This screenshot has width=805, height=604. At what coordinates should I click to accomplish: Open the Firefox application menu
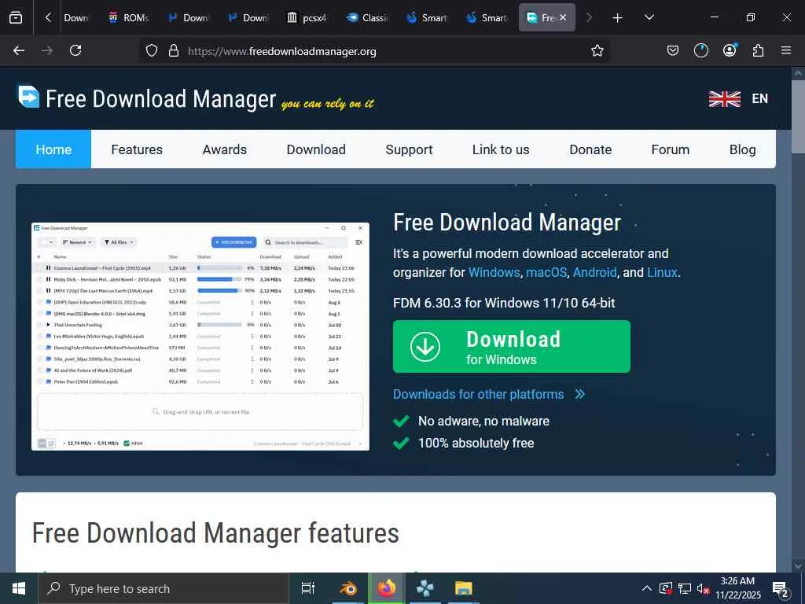coord(786,50)
